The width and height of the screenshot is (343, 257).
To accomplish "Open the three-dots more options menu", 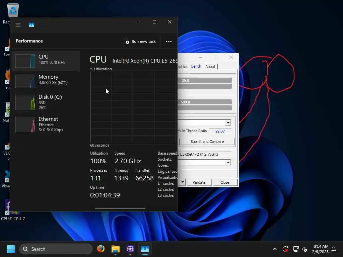I will pos(169,41).
